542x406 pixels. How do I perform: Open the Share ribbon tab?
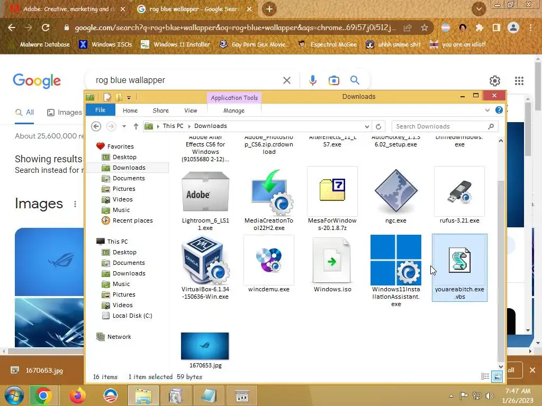[161, 110]
